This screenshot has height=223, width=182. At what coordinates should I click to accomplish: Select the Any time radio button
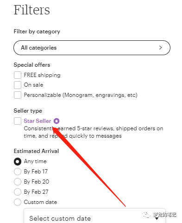tap(18, 161)
